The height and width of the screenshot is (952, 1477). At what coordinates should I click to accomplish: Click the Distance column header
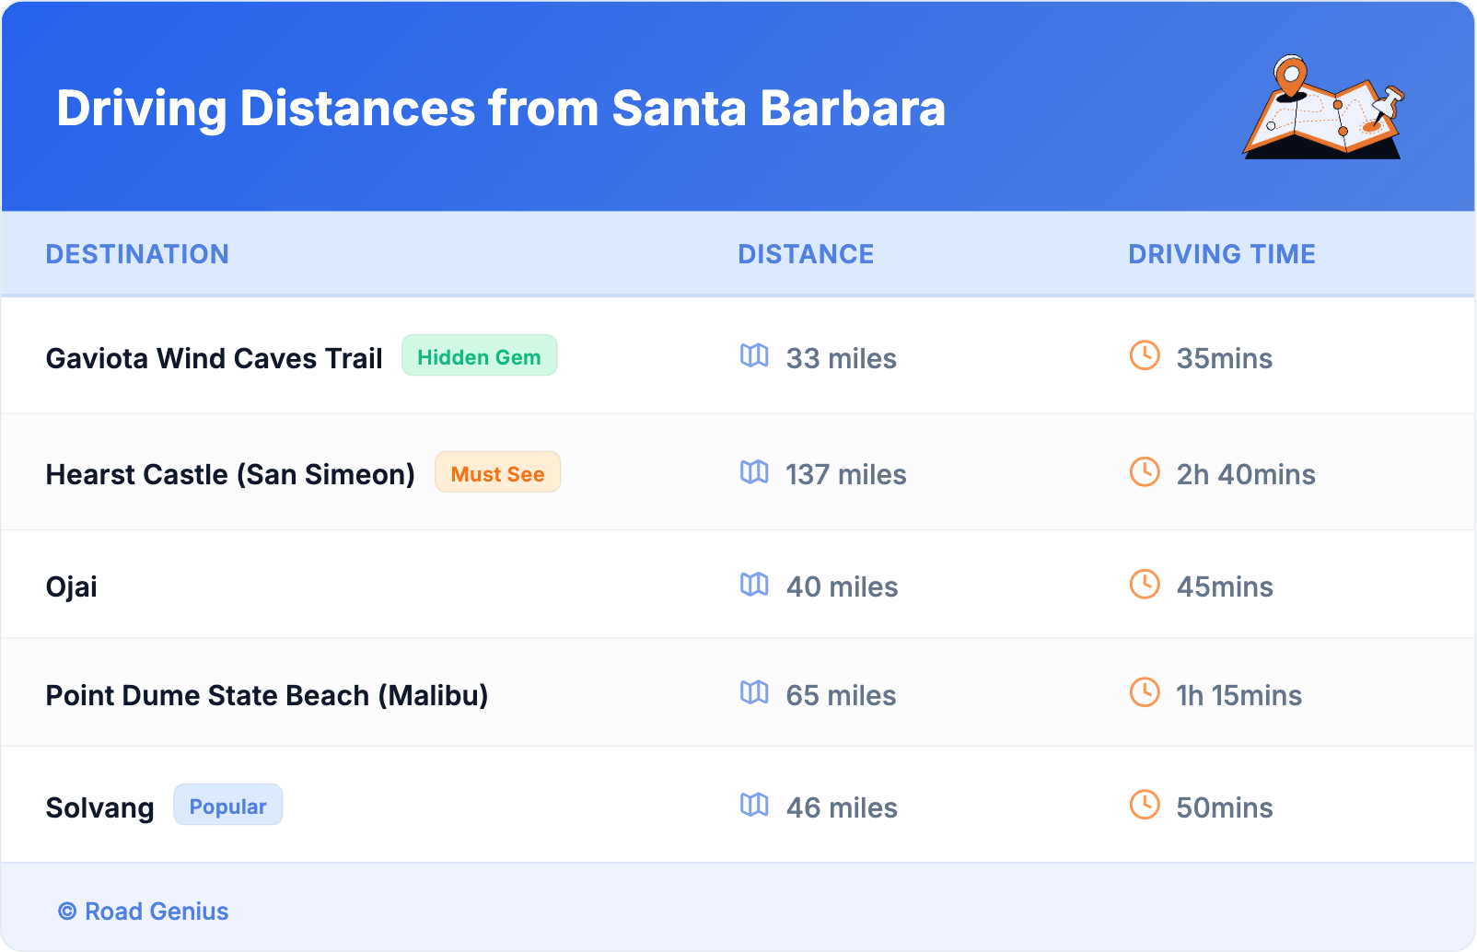806,254
